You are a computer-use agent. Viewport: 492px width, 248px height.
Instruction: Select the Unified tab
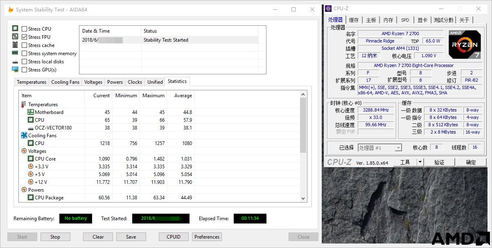[x=155, y=82]
